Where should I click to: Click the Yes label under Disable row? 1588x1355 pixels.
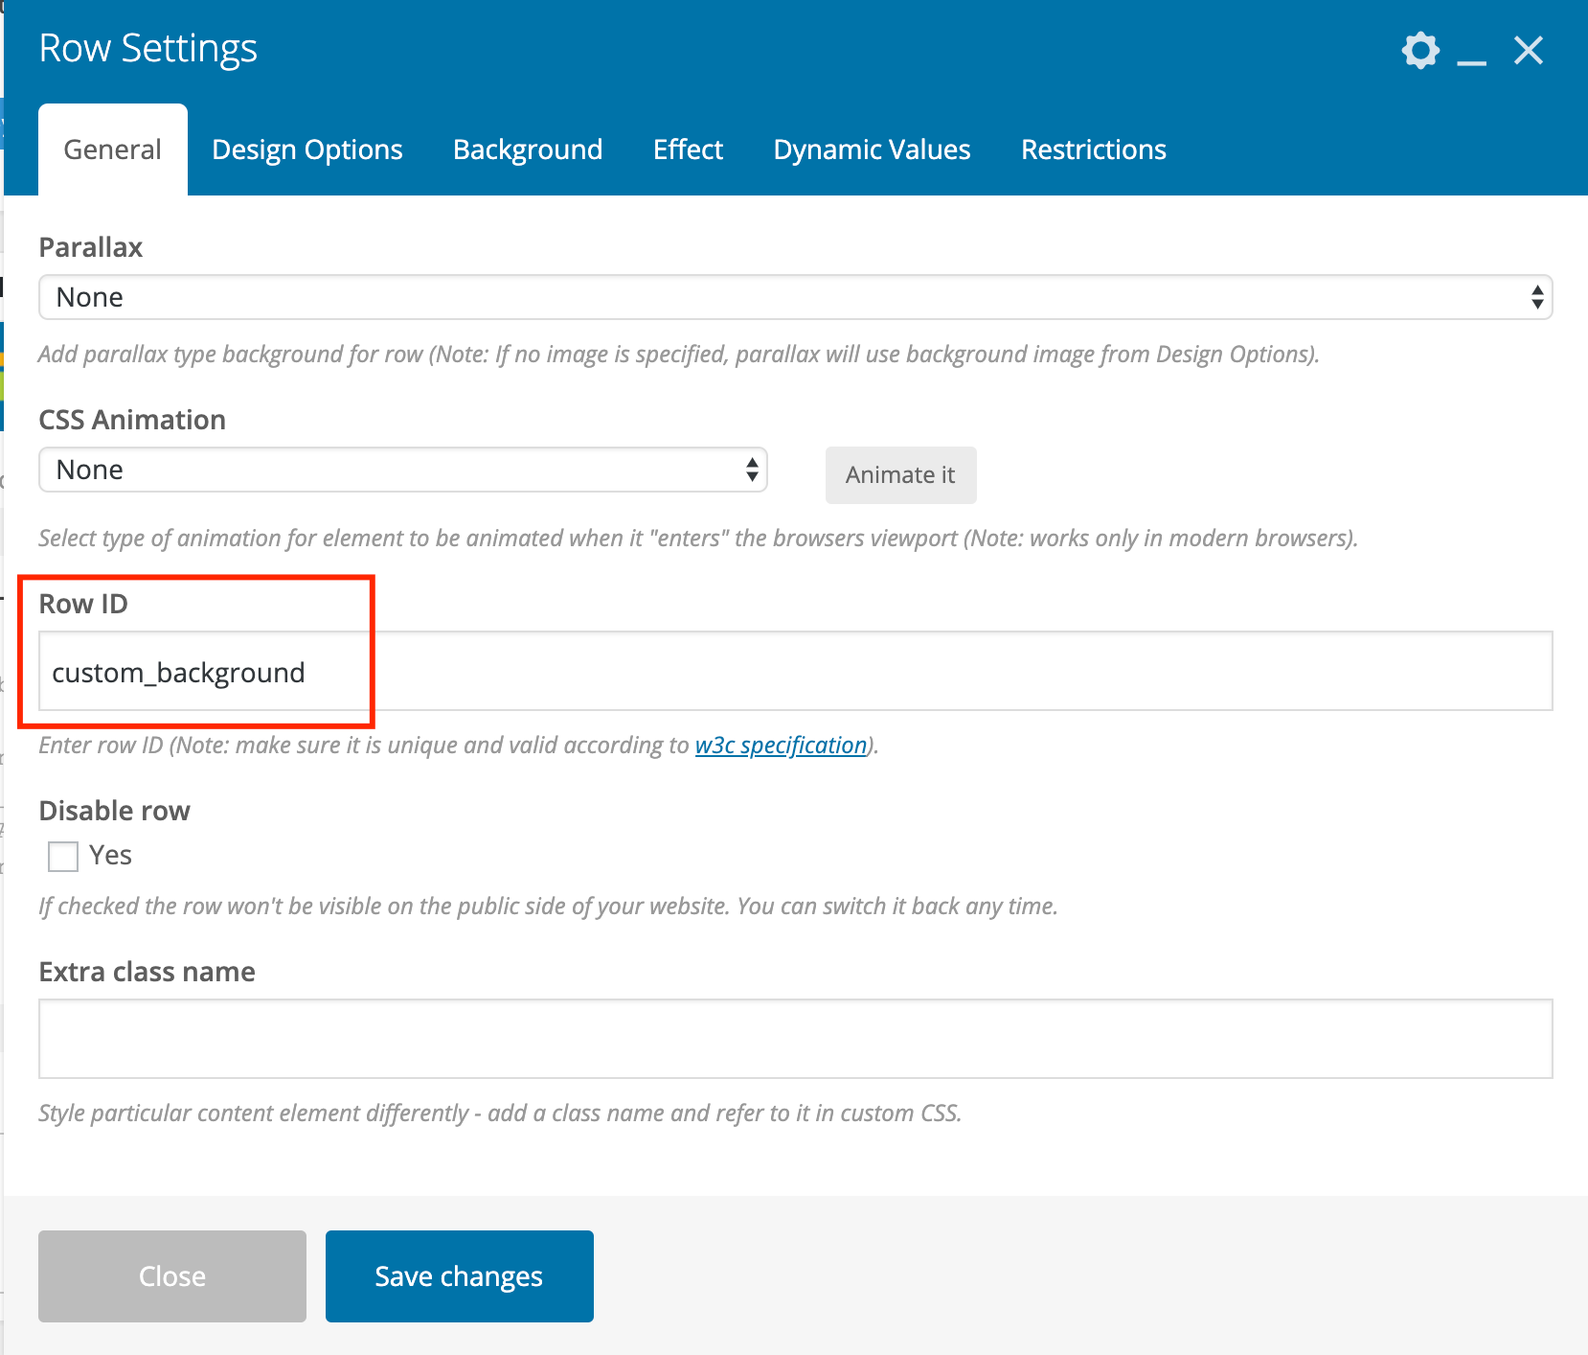[x=110, y=855]
